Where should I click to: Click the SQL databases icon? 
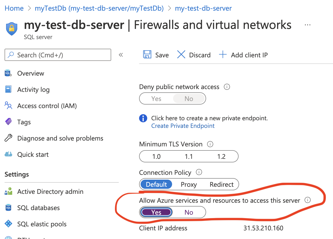[x=8, y=208]
